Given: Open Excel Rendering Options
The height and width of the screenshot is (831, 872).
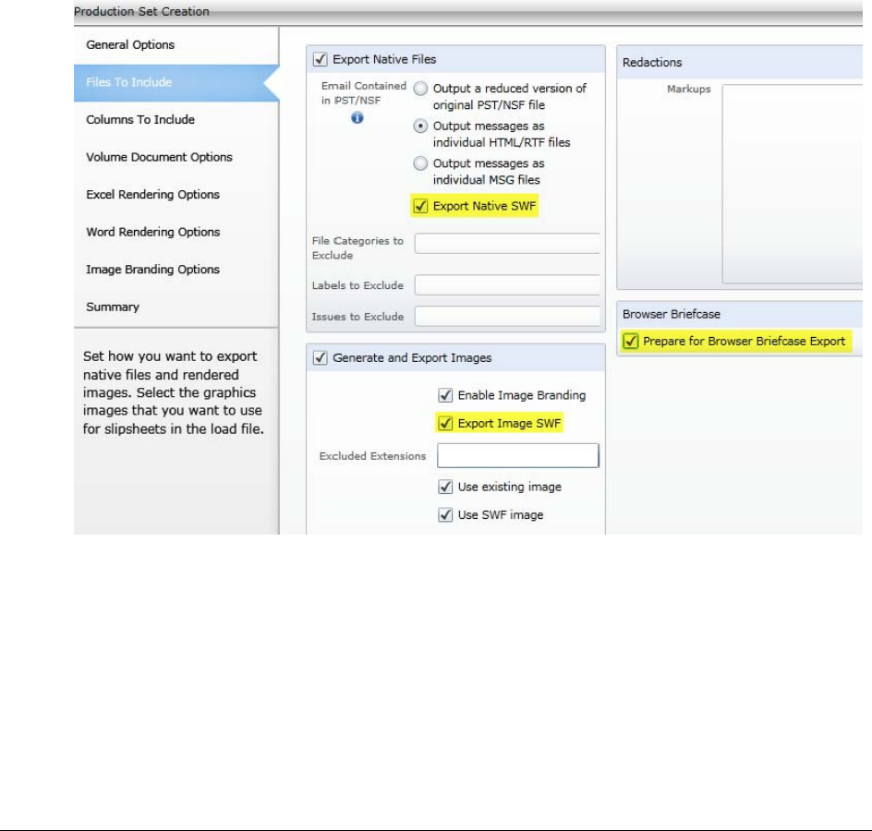Looking at the screenshot, I should (152, 195).
